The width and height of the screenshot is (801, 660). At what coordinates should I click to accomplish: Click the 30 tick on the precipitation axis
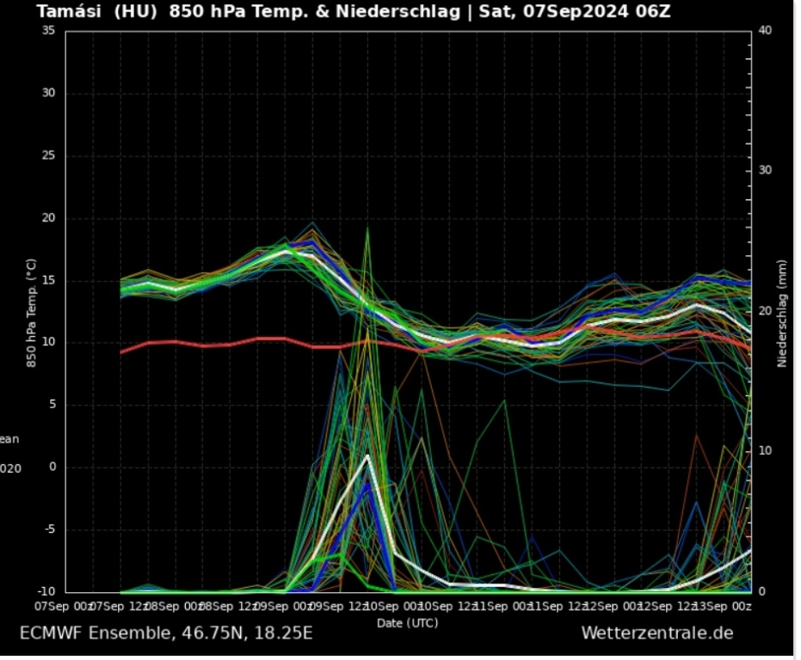765,171
